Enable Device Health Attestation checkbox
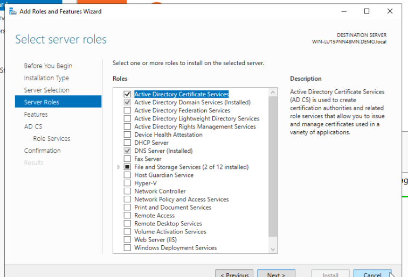The width and height of the screenshot is (408, 277). (127, 134)
